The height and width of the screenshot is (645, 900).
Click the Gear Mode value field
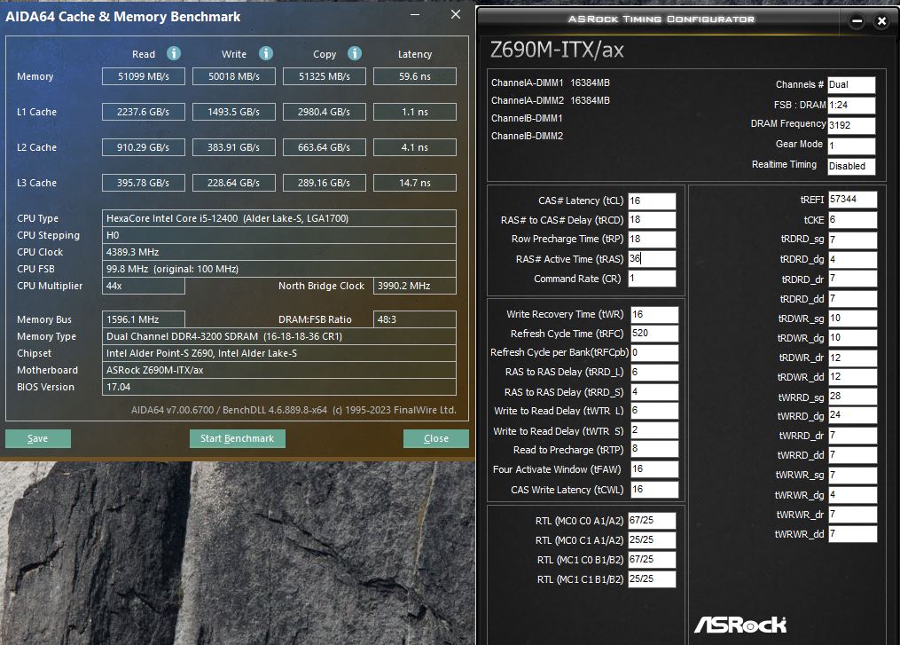click(x=851, y=146)
